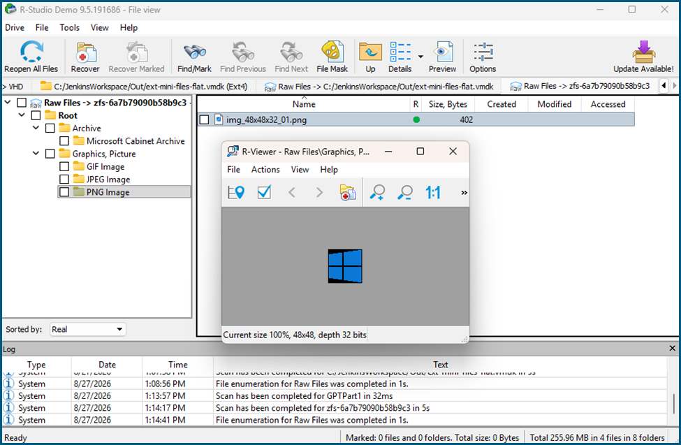Click PNG file icon of img_48x48x32_01.png
The width and height of the screenshot is (681, 445).
click(219, 119)
